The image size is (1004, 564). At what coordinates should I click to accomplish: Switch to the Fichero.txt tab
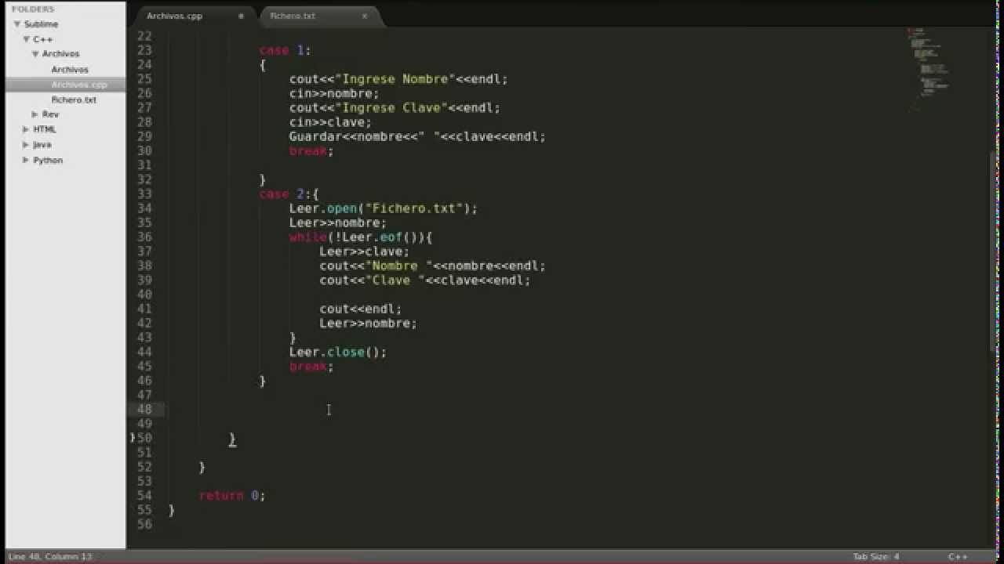292,16
